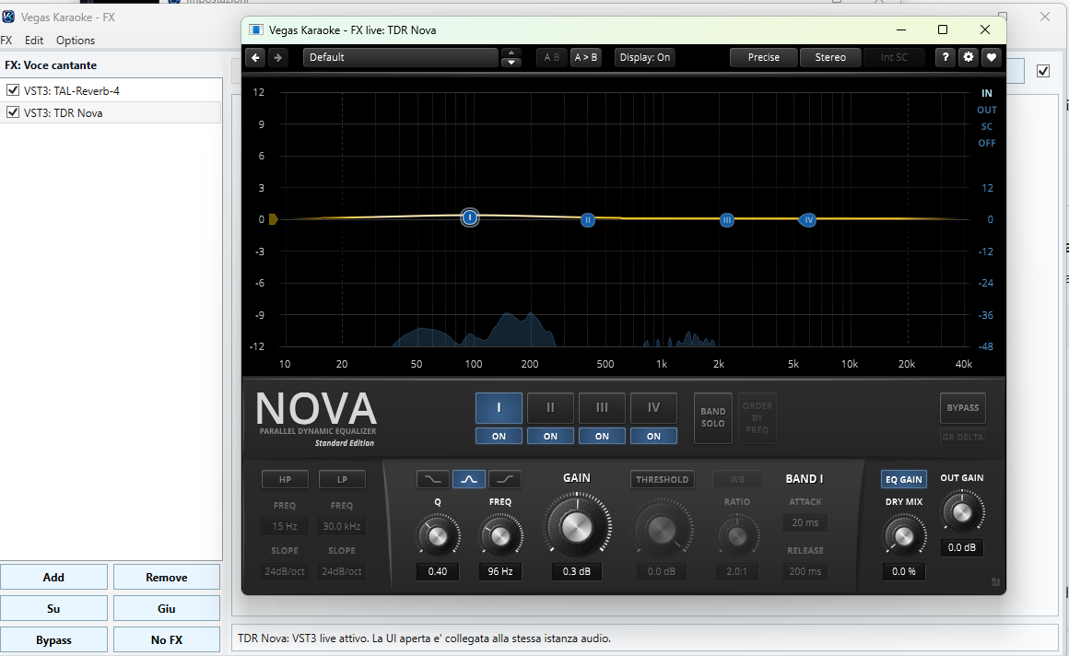Select high shelf filter shape icon

pyautogui.click(x=505, y=479)
